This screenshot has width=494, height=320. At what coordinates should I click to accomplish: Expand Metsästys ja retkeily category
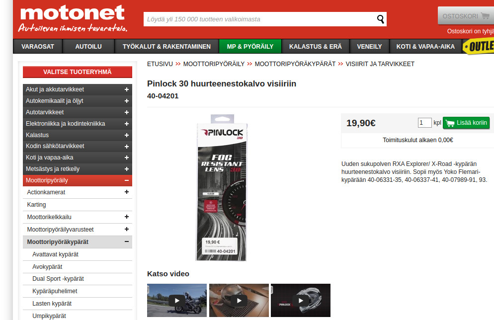[127, 169]
